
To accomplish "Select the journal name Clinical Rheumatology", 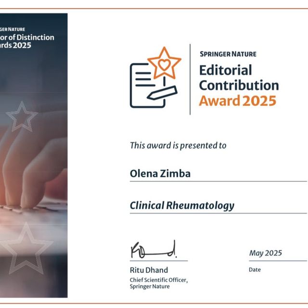I will (182, 205).
